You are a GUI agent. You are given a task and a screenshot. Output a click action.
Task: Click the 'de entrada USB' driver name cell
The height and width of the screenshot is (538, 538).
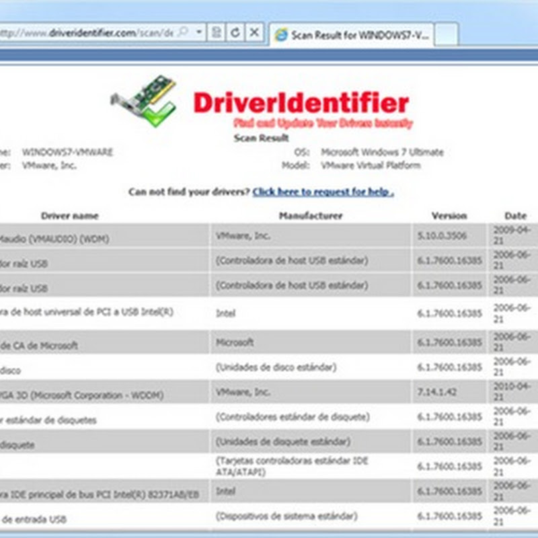(104, 516)
